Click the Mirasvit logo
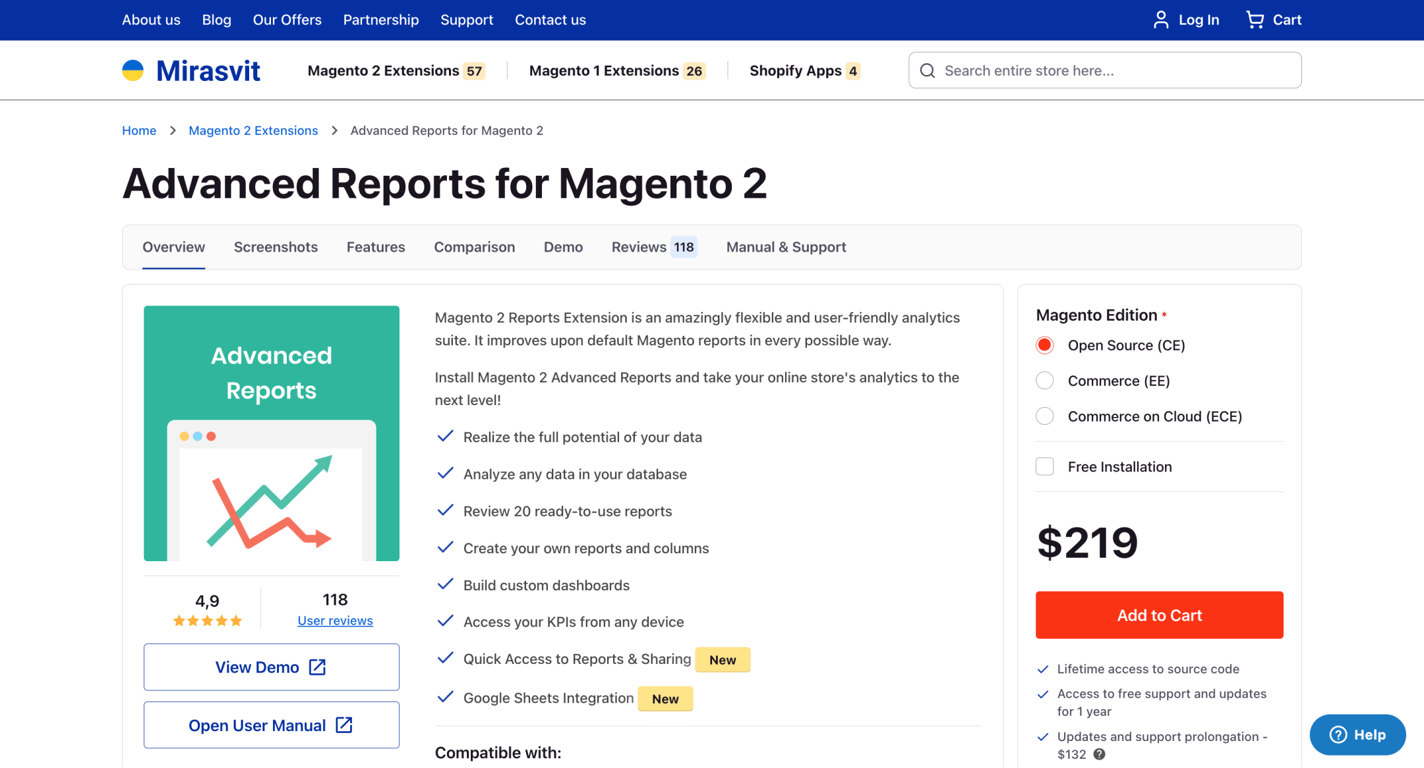This screenshot has width=1424, height=768. [x=191, y=70]
